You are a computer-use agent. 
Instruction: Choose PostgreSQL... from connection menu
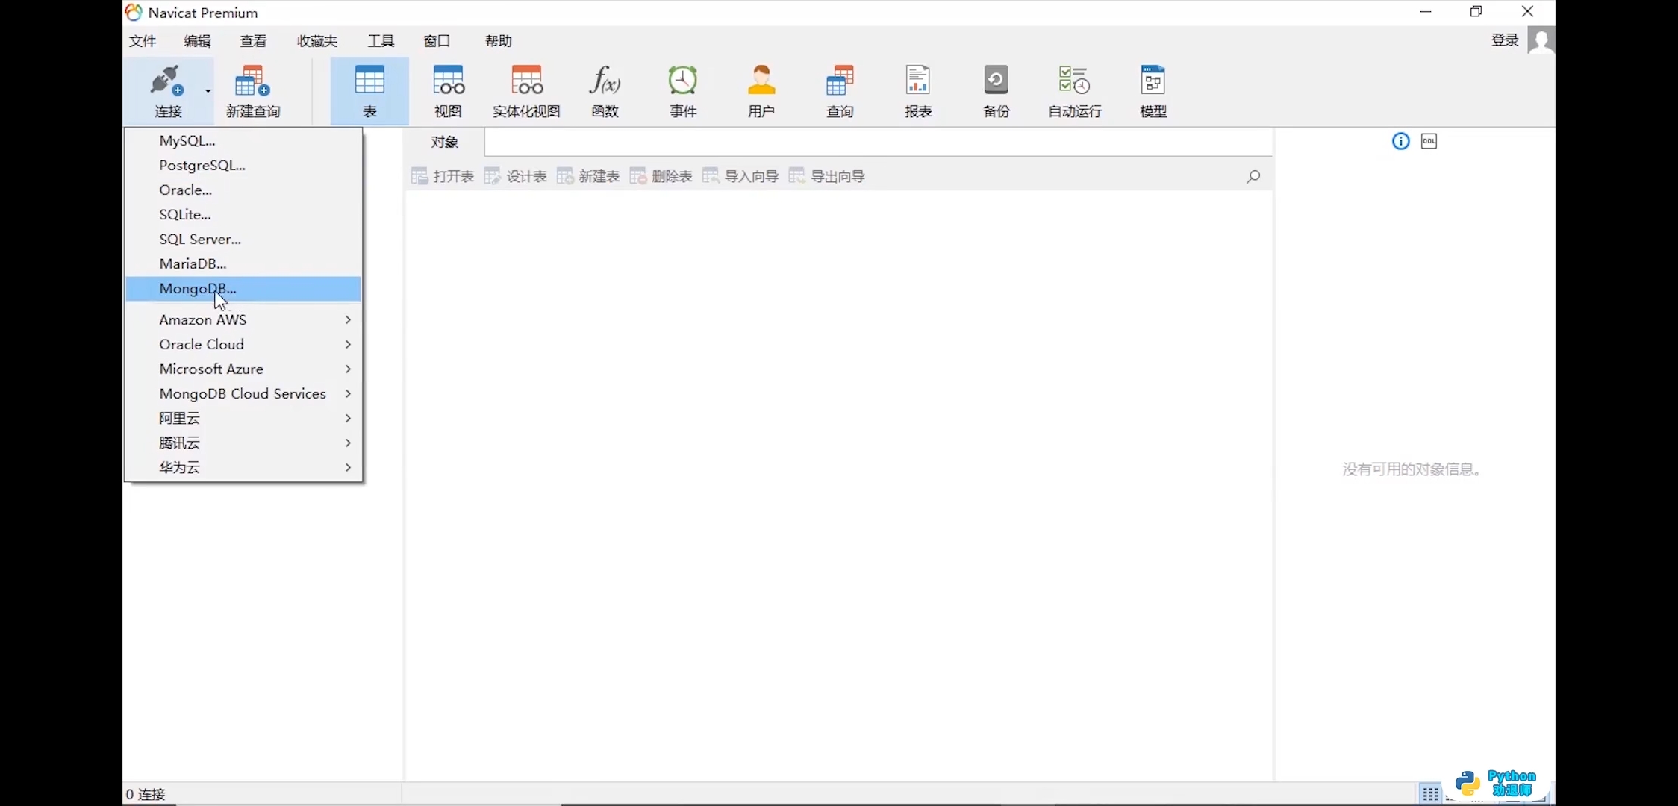click(243, 165)
